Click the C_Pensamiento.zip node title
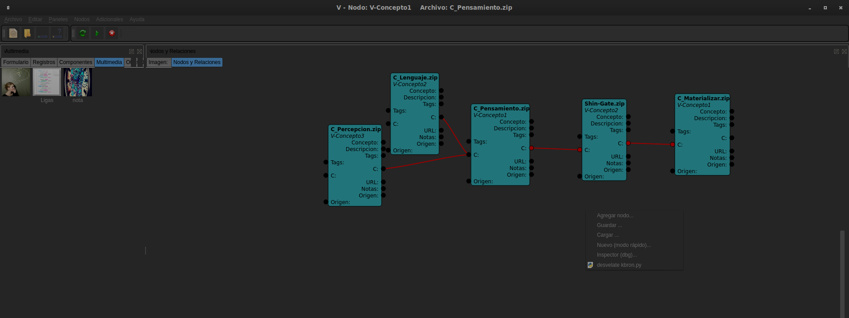This screenshot has width=849, height=318. click(501, 108)
